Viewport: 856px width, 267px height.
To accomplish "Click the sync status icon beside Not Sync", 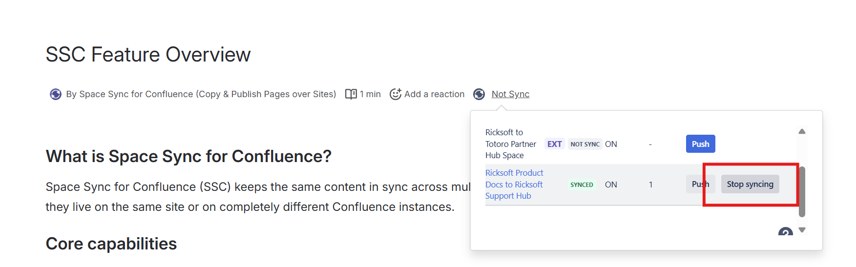I will tap(479, 94).
